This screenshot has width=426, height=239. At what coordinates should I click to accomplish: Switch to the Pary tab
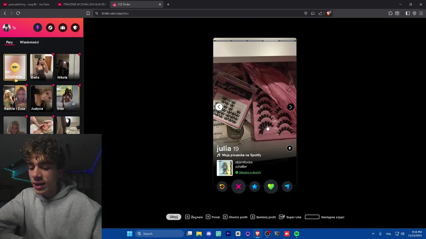coord(9,42)
